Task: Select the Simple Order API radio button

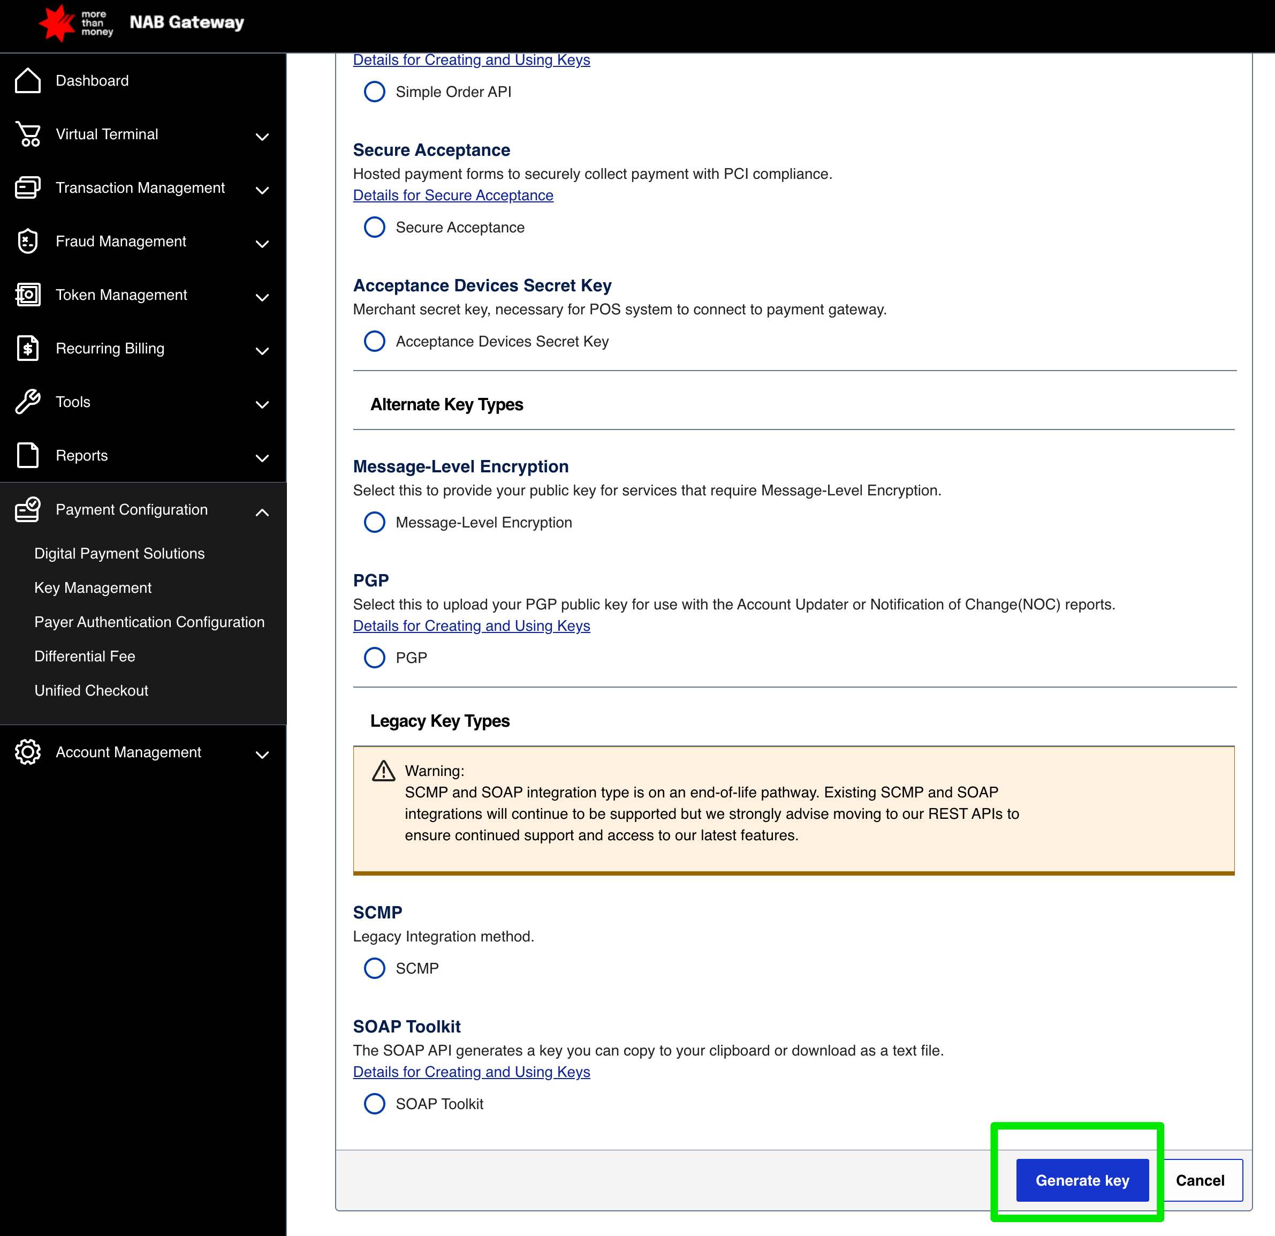Action: tap(375, 92)
